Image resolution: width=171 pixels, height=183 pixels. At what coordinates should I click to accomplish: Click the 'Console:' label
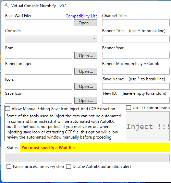point(13,31)
